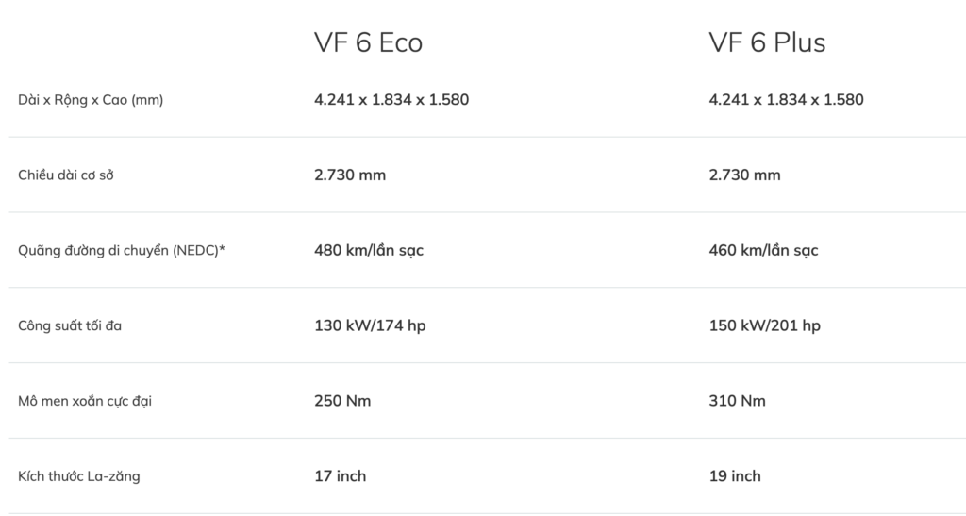Click the Eco dimensions 4.241 x 1.834 x 1.580
Screen dimensions: 966x516
(391, 99)
